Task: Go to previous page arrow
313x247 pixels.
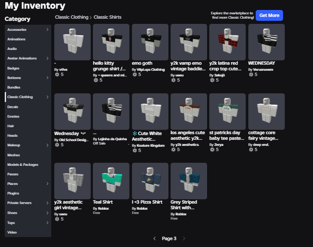Action: pyautogui.click(x=155, y=238)
